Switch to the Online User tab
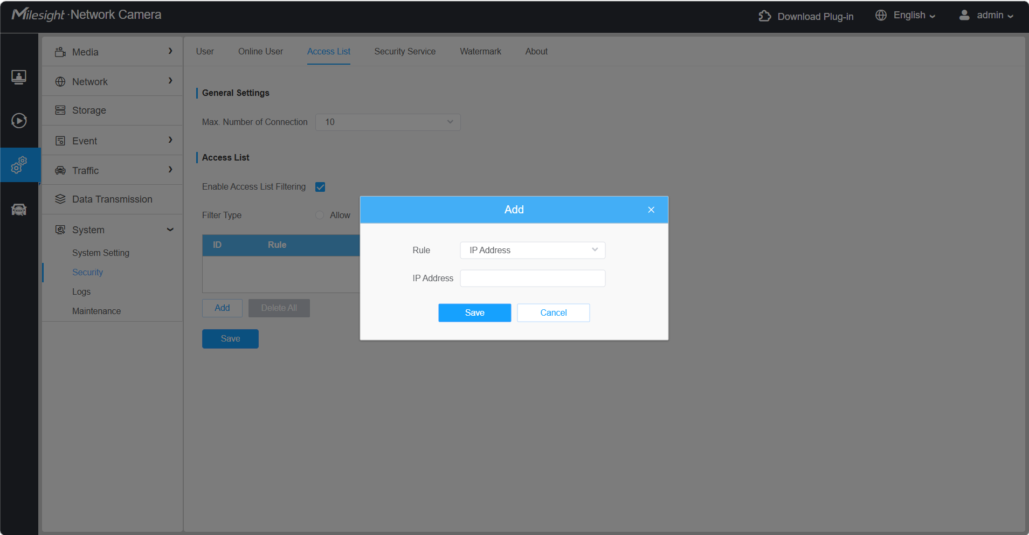 [260, 51]
